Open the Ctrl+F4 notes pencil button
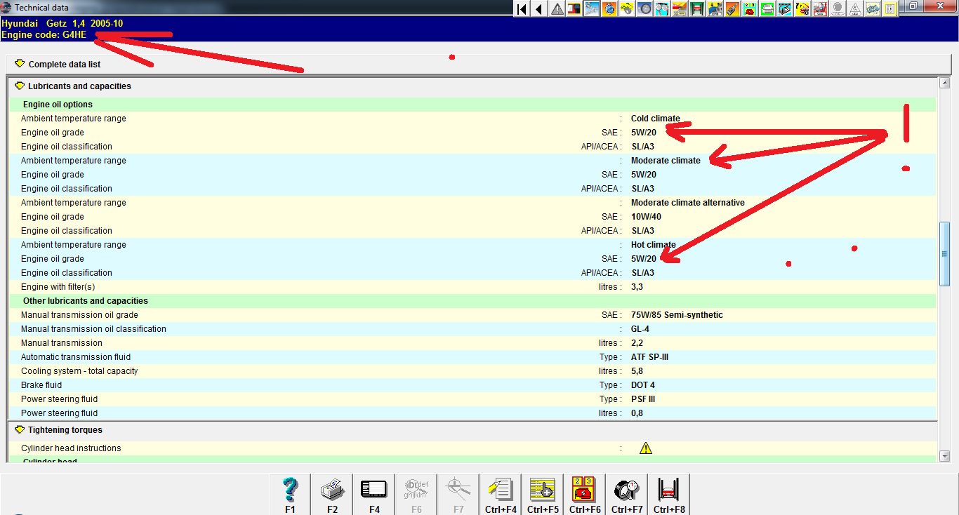The height and width of the screenshot is (515, 959). pyautogui.click(x=501, y=494)
